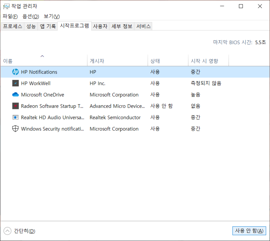Switch to the 사용자 tab

100,26
